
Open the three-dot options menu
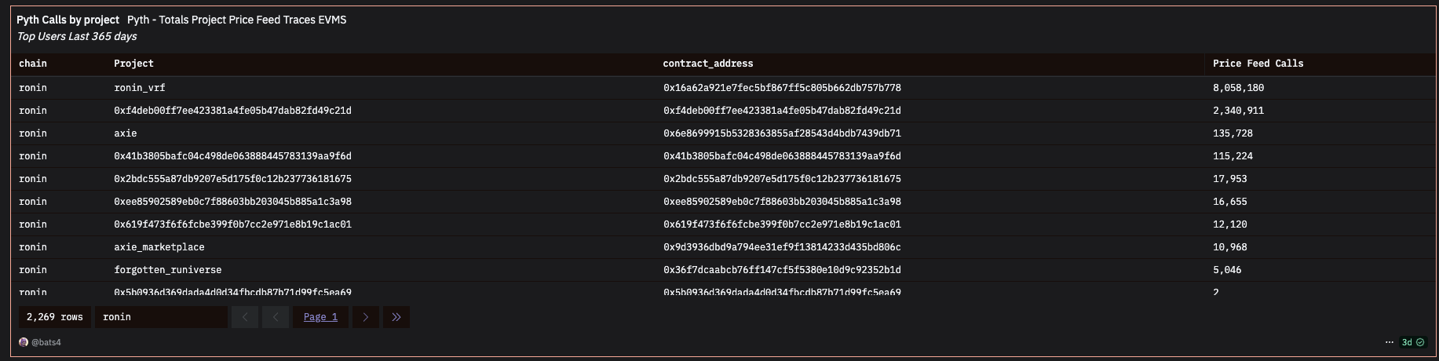1389,342
